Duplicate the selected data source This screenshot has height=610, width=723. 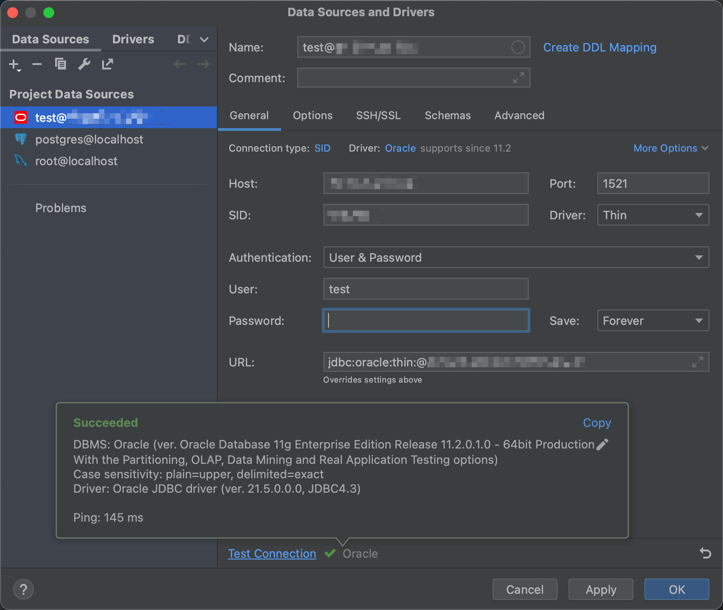61,65
